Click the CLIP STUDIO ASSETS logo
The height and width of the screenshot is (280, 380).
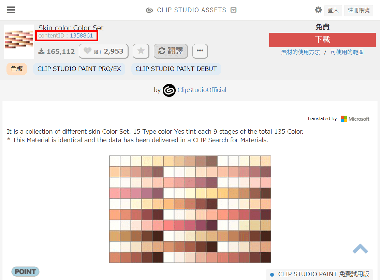[x=186, y=10]
